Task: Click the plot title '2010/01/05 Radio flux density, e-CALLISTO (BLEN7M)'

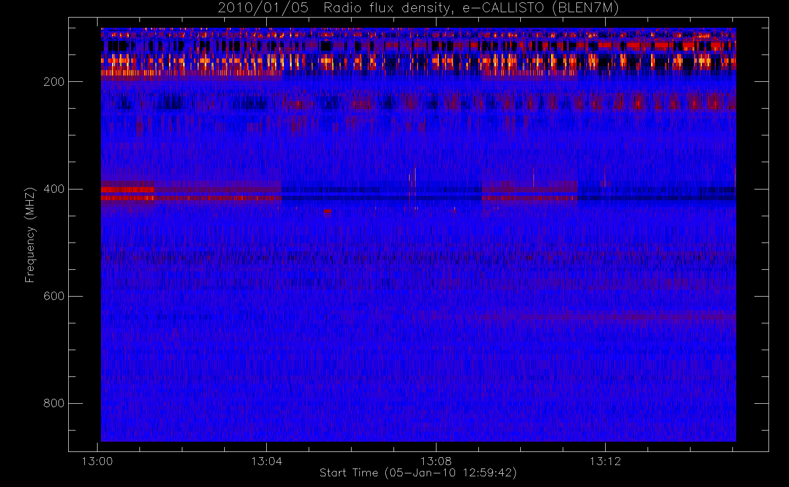Action: [418, 8]
